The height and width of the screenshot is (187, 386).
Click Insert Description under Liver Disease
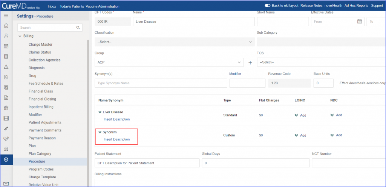tap(117, 119)
